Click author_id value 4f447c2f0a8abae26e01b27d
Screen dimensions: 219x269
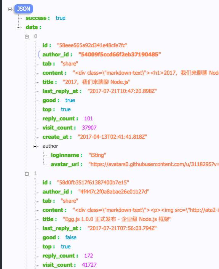114,192
